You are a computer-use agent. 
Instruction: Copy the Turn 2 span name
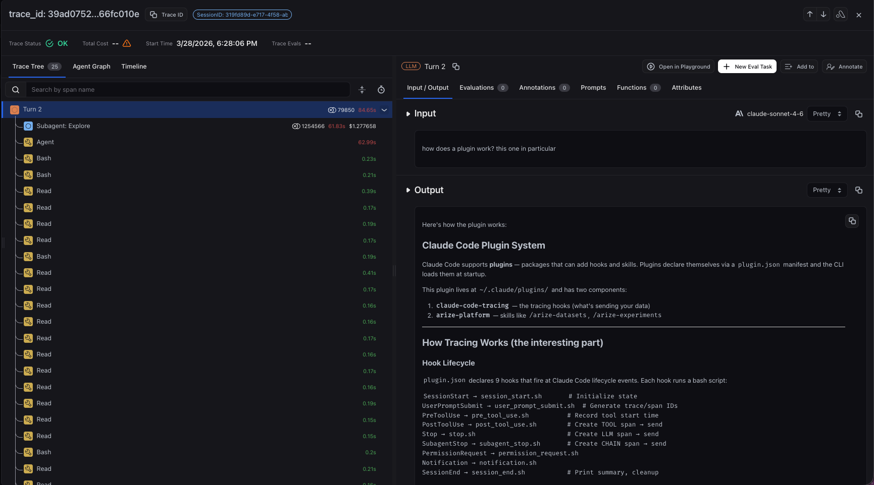(456, 67)
